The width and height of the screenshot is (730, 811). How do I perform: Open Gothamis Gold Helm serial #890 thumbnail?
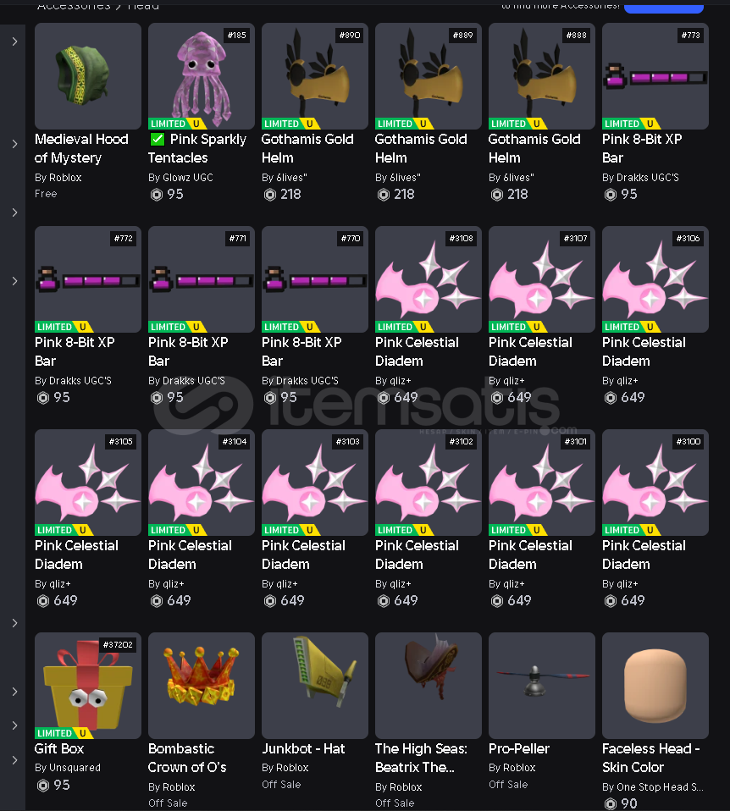314,76
